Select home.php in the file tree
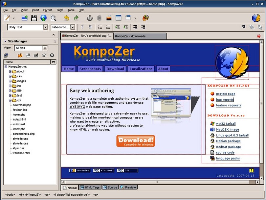 19,115
